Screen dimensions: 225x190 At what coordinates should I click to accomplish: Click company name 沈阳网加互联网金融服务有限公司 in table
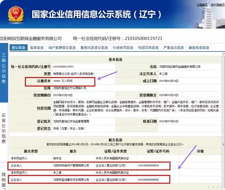coord(180,67)
